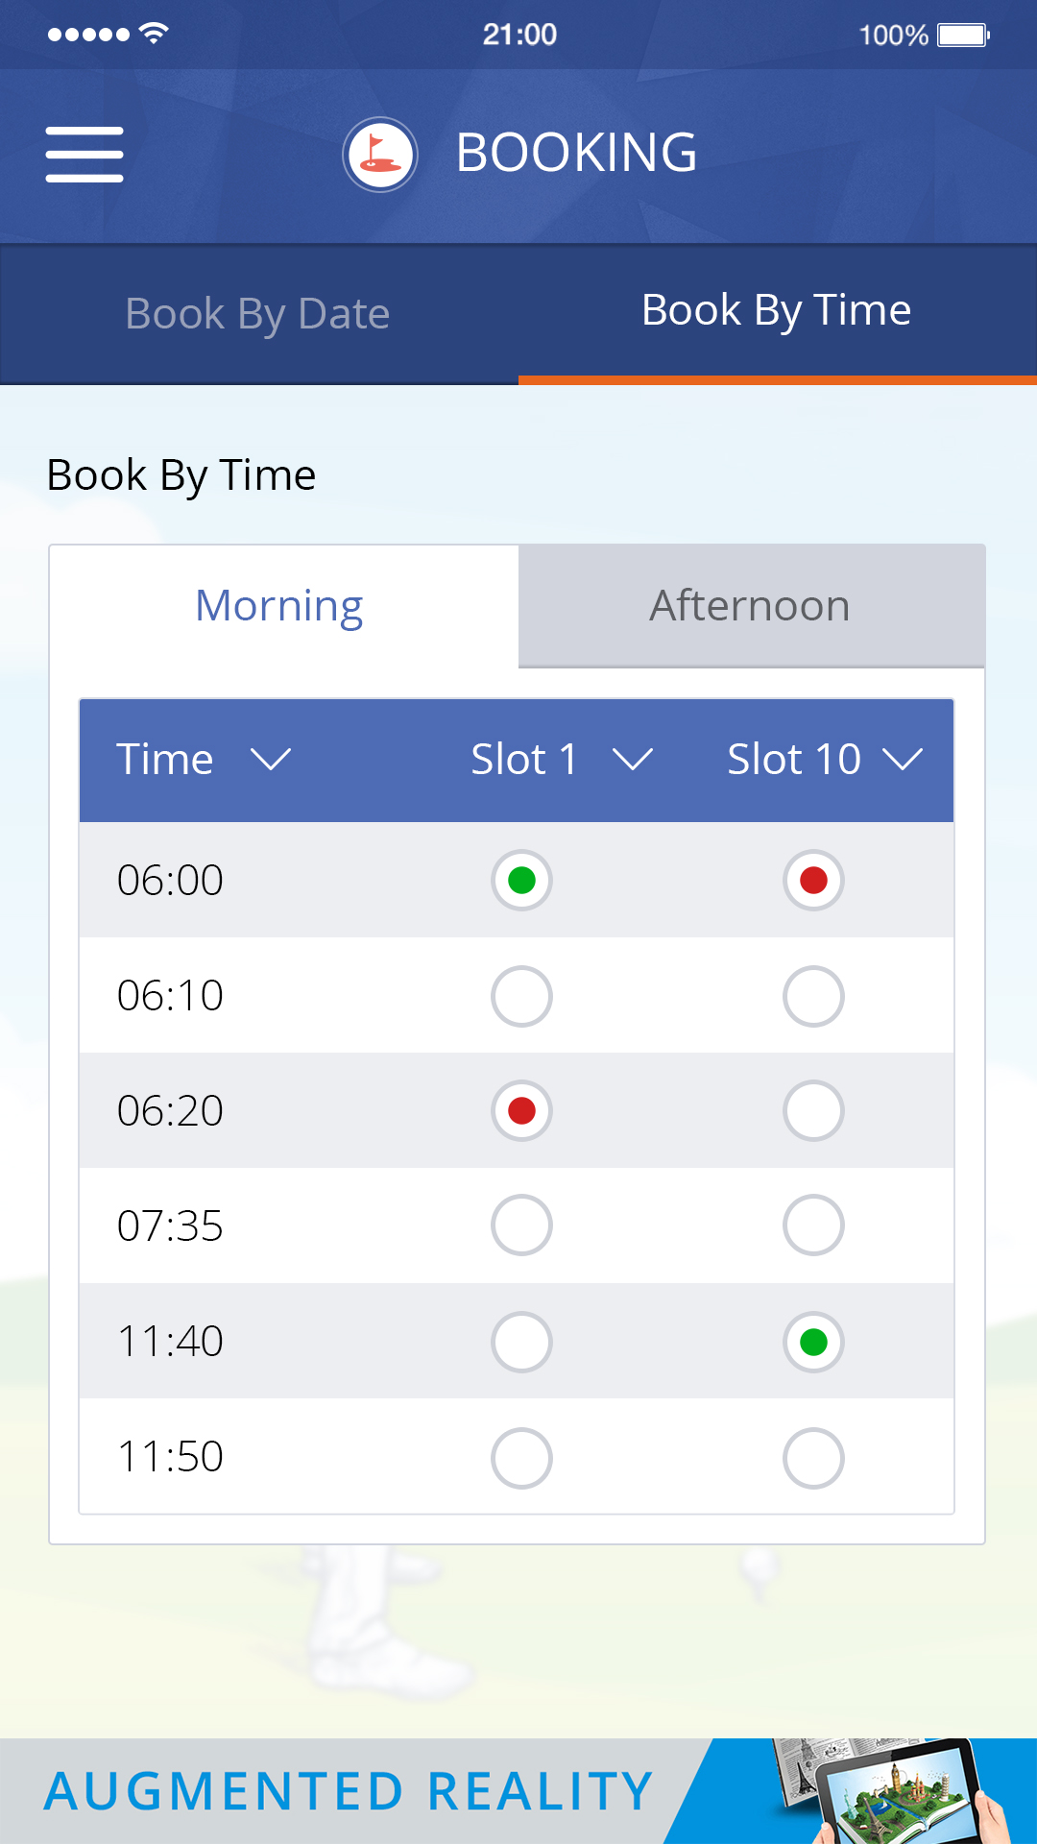Viewport: 1037px width, 1844px height.
Task: Tap the golf flag logo icon
Action: pos(380,154)
